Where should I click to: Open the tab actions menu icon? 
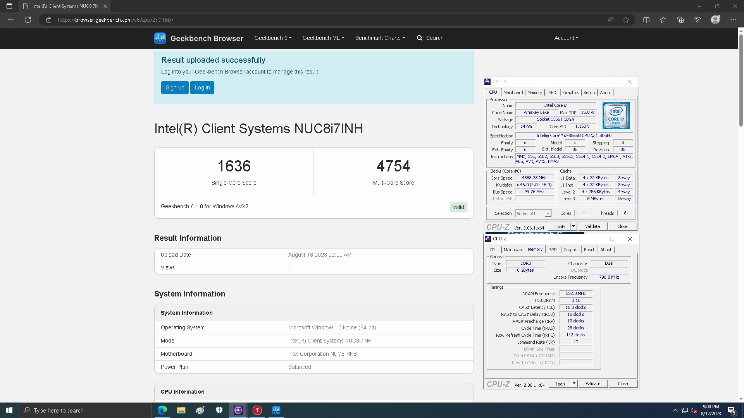point(9,6)
